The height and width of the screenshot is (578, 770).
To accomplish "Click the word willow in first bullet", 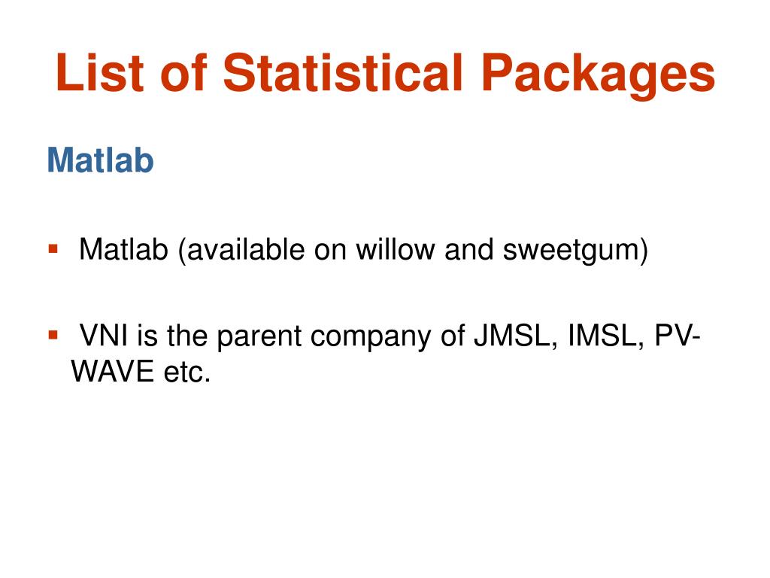I will [396, 249].
